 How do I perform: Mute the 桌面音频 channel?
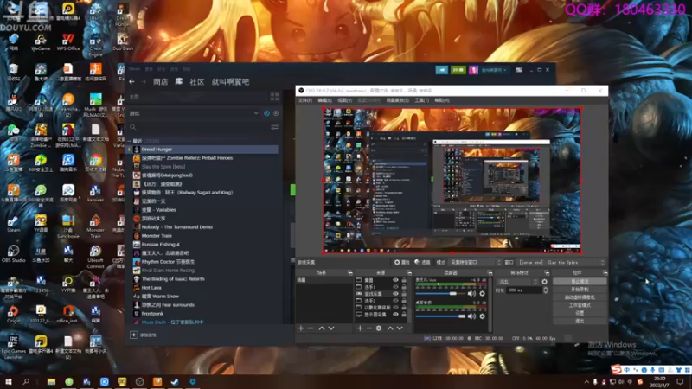pos(471,316)
